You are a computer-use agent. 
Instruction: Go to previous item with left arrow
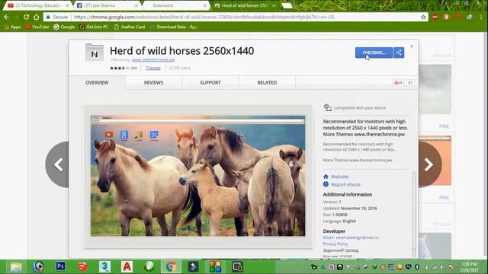[58, 164]
